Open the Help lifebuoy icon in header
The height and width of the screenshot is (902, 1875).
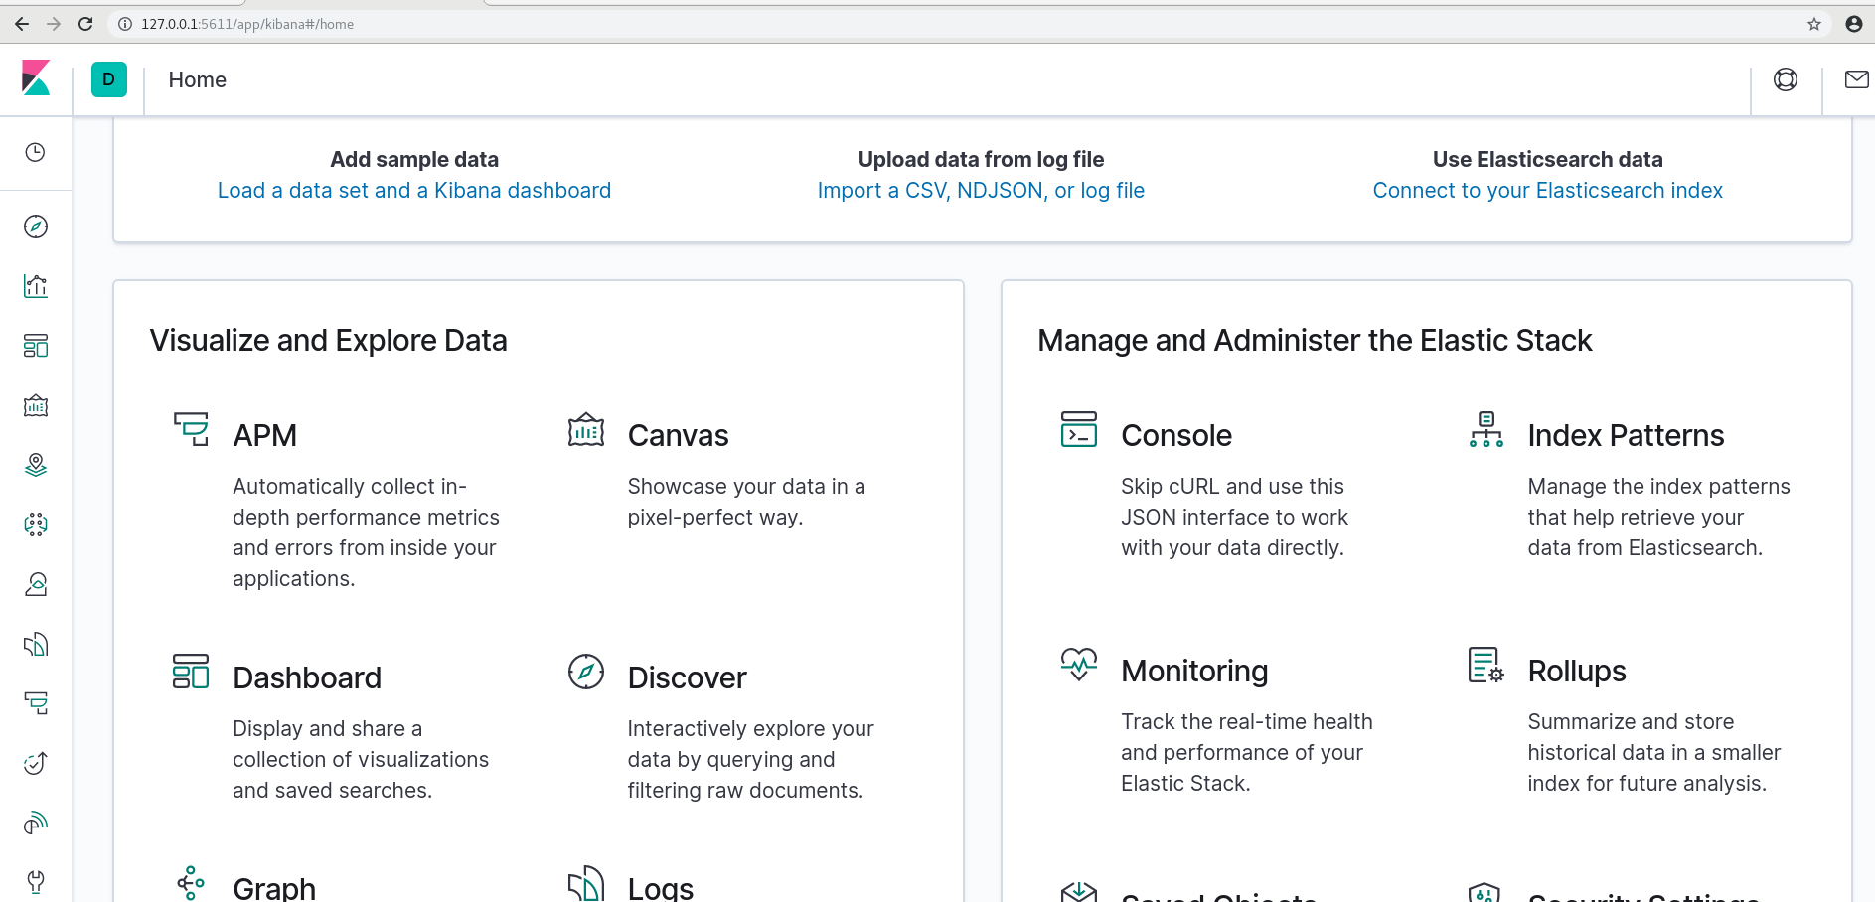1786,79
